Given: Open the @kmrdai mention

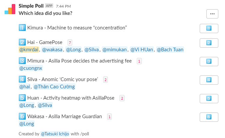Looking at the screenshot, I should tap(30, 50).
